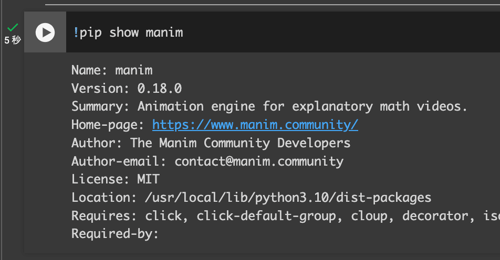Image resolution: width=500 pixels, height=260 pixels.
Task: Click the Manim Community Developers author text
Action: (x=240, y=143)
